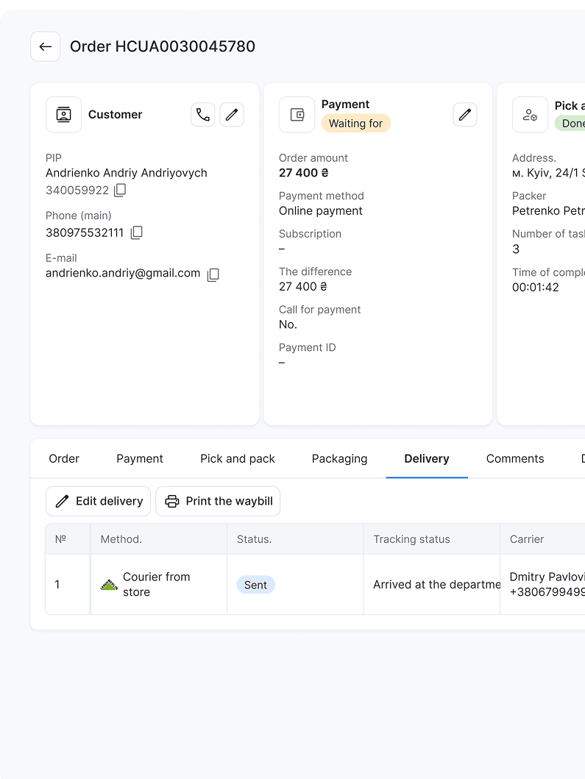Select the Delivery tab
585x779 pixels.
(x=427, y=458)
